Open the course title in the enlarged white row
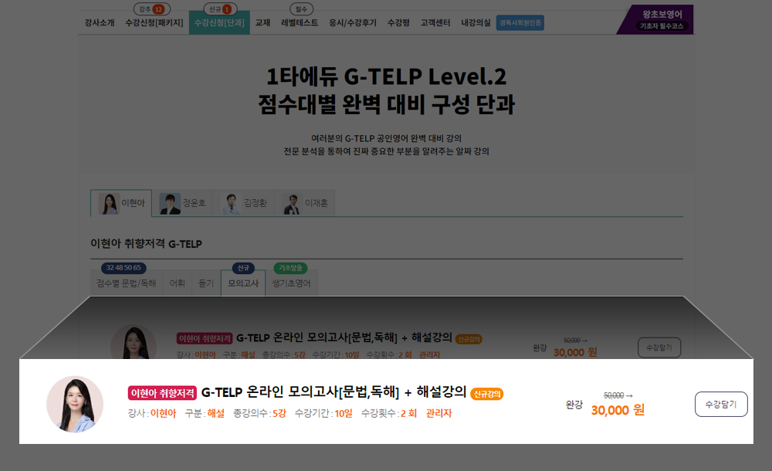The height and width of the screenshot is (471, 772). [x=334, y=392]
